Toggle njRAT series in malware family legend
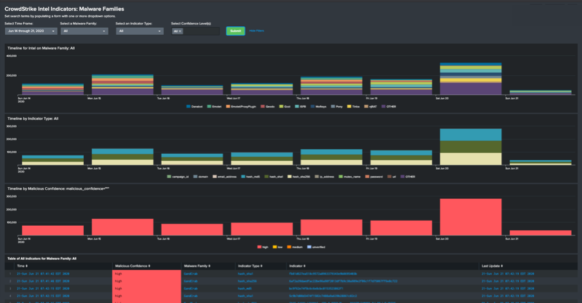The width and height of the screenshot is (582, 303). click(x=371, y=107)
